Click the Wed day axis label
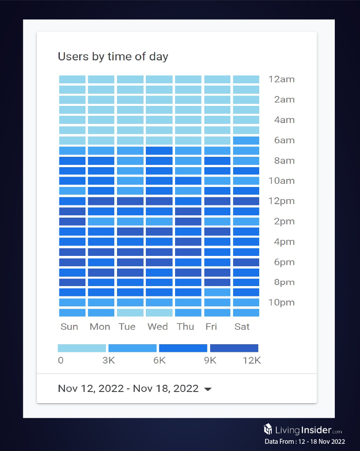 pyautogui.click(x=157, y=327)
